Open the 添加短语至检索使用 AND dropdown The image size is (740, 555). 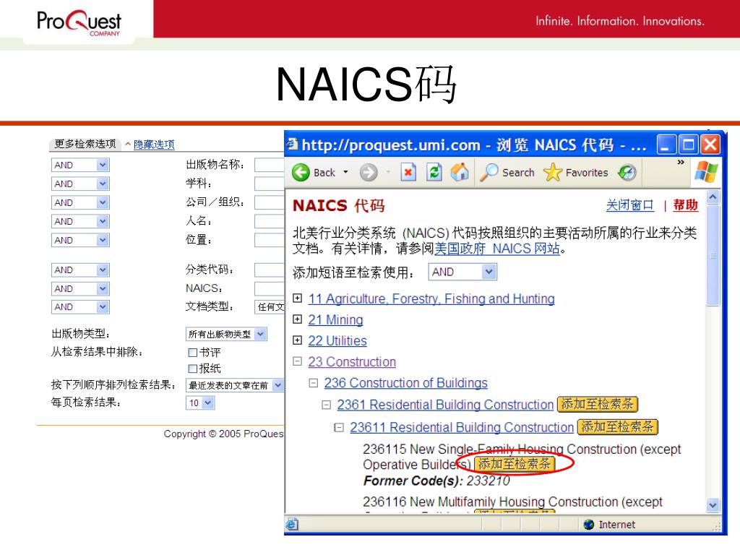(462, 272)
